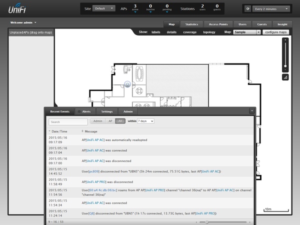This screenshot has width=300, height=225.
Task: Go to next events page arrow
Action: (249, 222)
